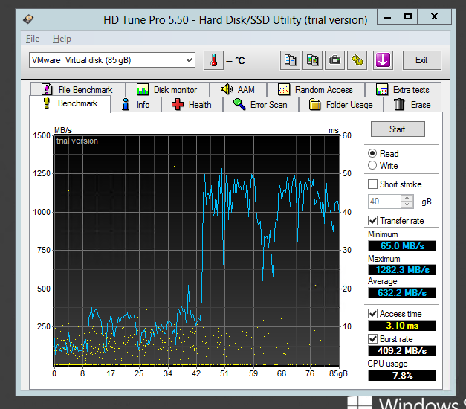The height and width of the screenshot is (409, 466).
Task: Start the benchmark
Action: pos(398,129)
